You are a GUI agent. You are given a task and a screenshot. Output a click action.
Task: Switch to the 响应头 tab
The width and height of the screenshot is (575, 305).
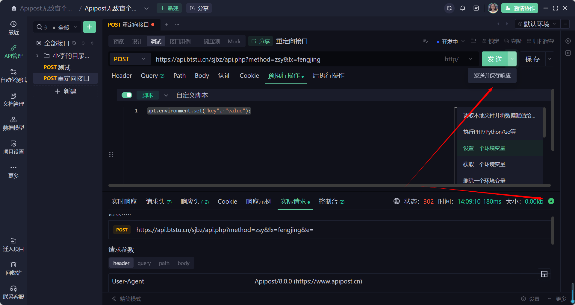[x=195, y=202]
